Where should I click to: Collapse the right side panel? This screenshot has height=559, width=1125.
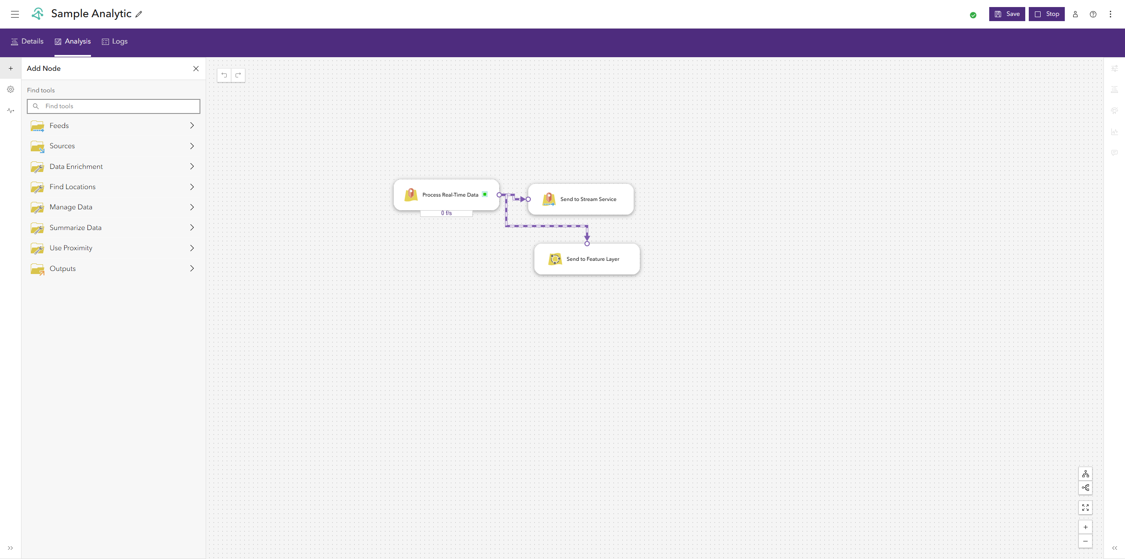click(x=1114, y=548)
